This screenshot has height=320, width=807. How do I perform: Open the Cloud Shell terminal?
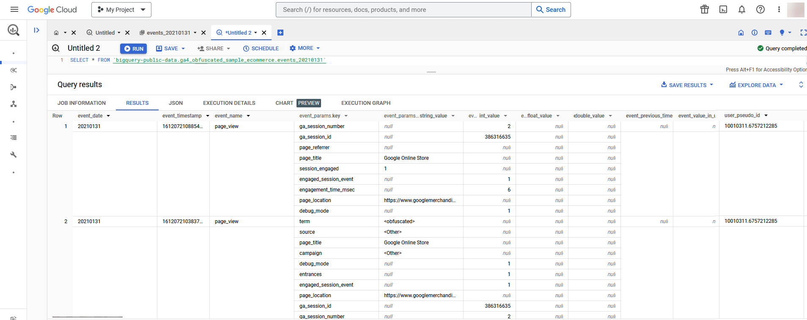(x=723, y=9)
